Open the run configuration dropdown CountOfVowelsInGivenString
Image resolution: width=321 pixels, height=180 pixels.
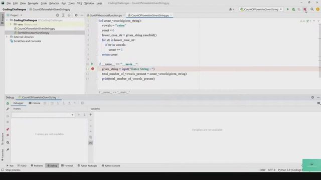point(261,9)
